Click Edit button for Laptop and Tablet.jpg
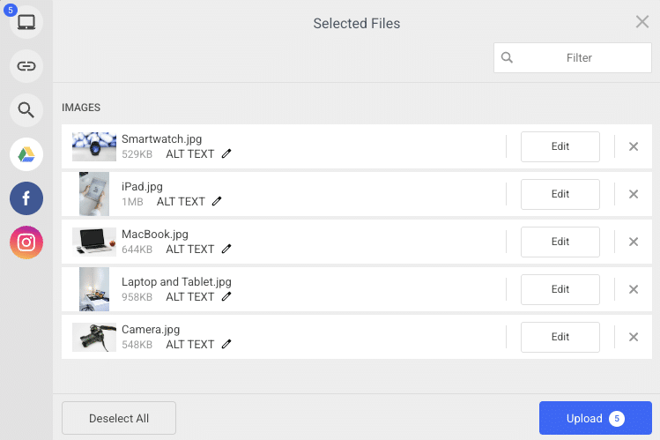The height and width of the screenshot is (440, 660). (560, 289)
